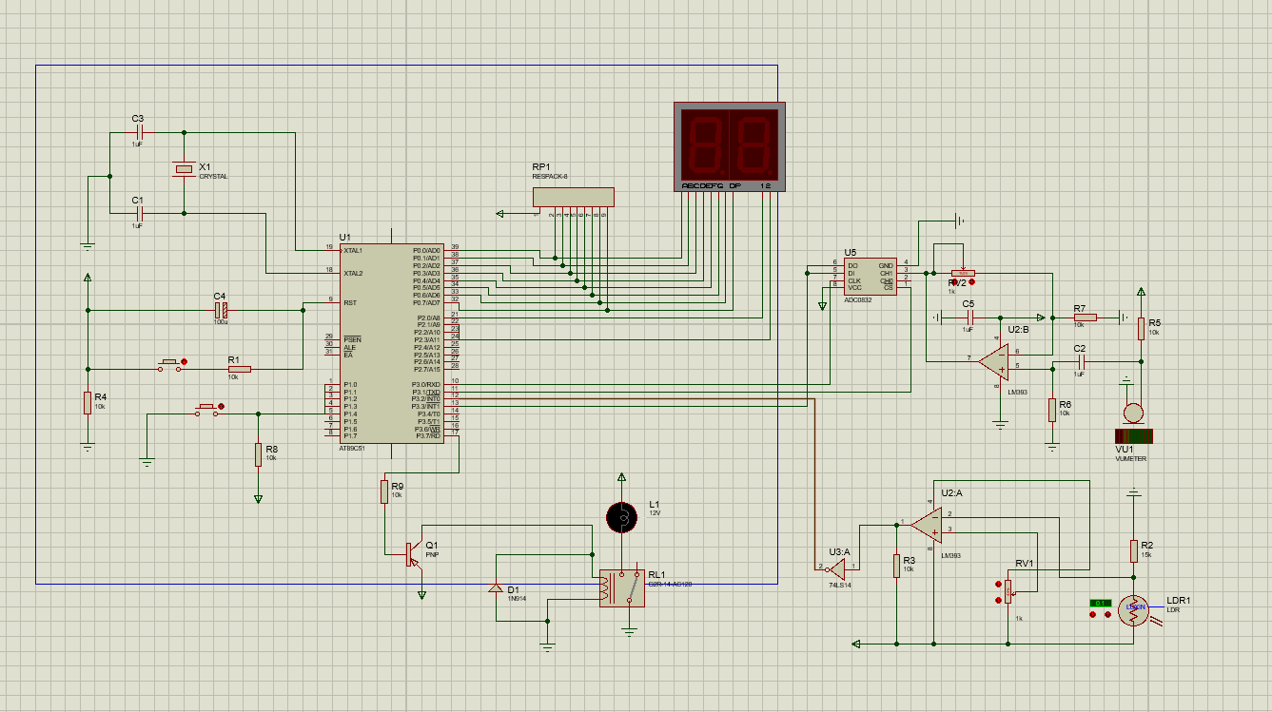The height and width of the screenshot is (712, 1272).
Task: Click left red dot under RV2
Action: click(953, 281)
